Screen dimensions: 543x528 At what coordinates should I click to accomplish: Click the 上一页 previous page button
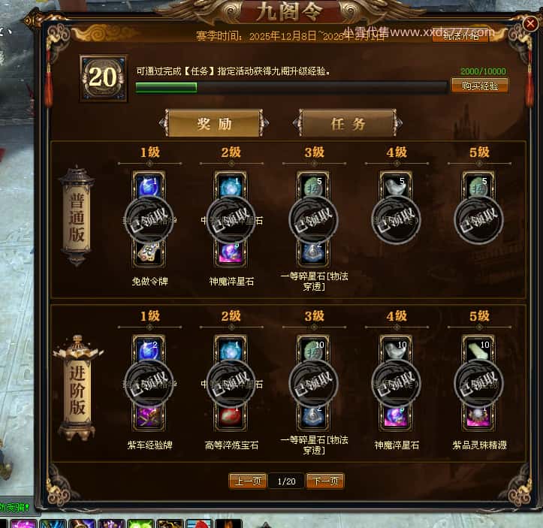pyautogui.click(x=248, y=481)
